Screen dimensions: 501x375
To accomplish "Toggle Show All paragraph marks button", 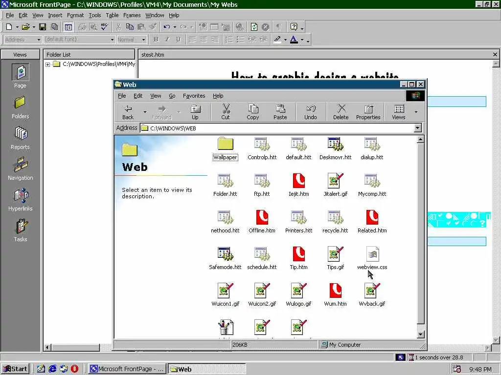I will pos(279,27).
